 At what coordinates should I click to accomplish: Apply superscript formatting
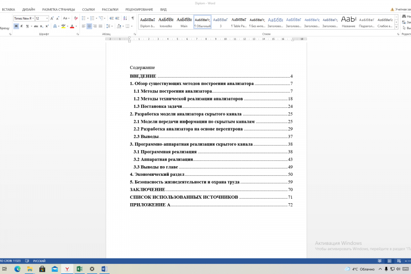coord(47,26)
